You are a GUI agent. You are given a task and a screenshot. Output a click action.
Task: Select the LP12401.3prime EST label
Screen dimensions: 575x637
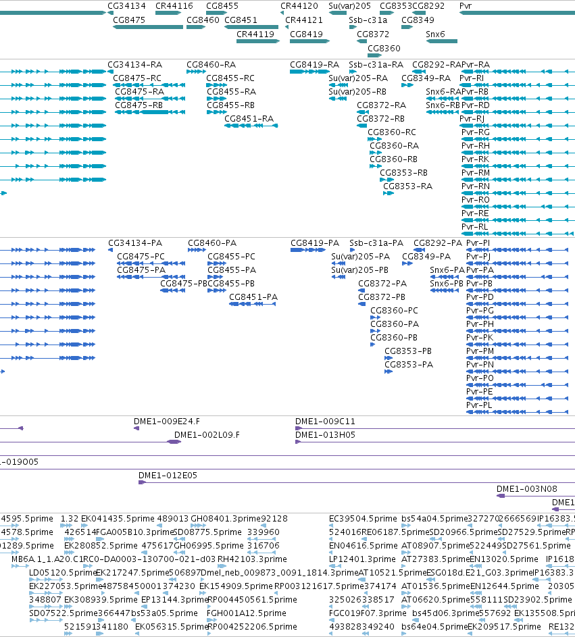pyautogui.click(x=362, y=560)
